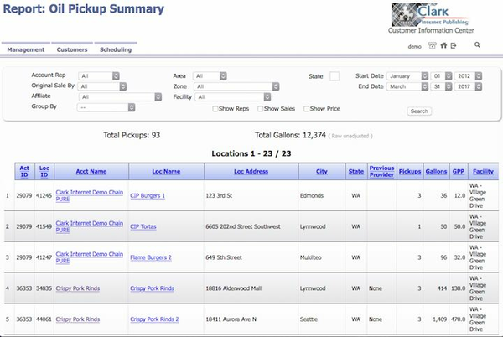503x337 pixels.
Task: Enable the Show Reps checkbox
Action: pyautogui.click(x=215, y=109)
